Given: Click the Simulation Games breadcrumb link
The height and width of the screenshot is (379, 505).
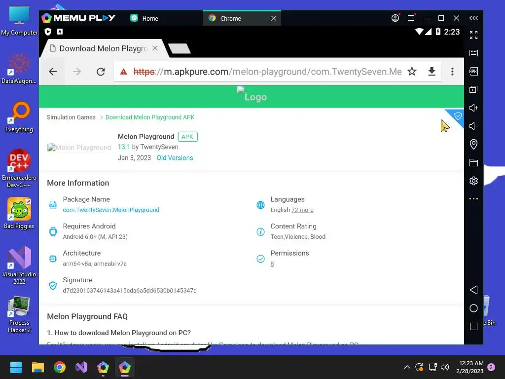Looking at the screenshot, I should pos(71,117).
